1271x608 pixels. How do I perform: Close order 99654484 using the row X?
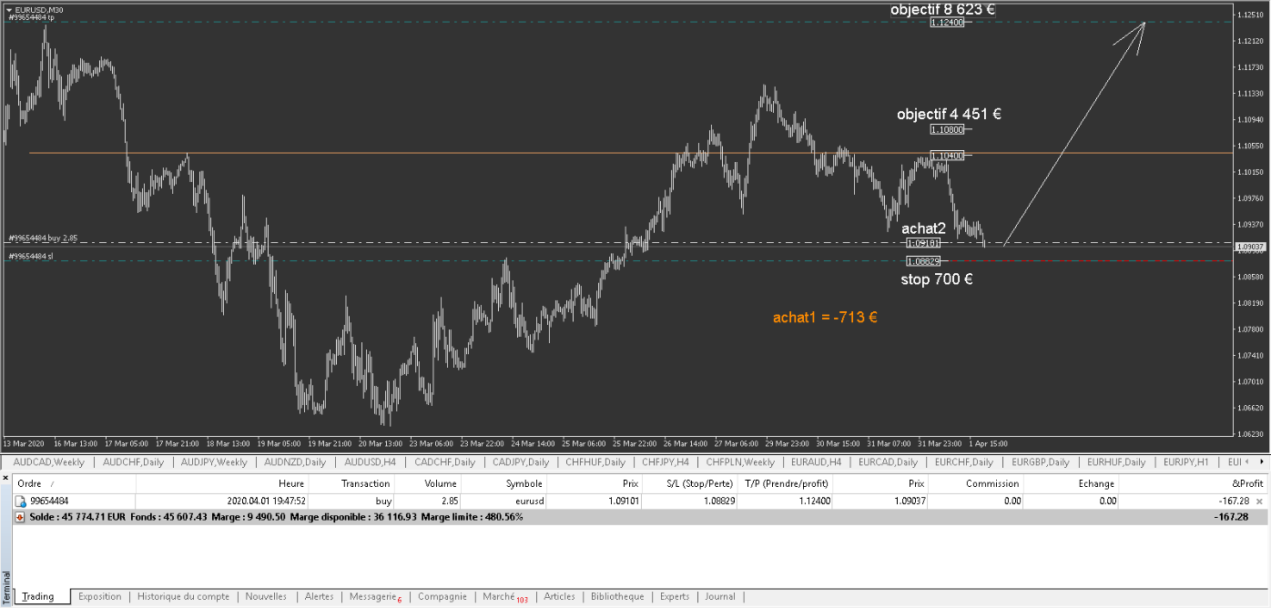click(1259, 502)
